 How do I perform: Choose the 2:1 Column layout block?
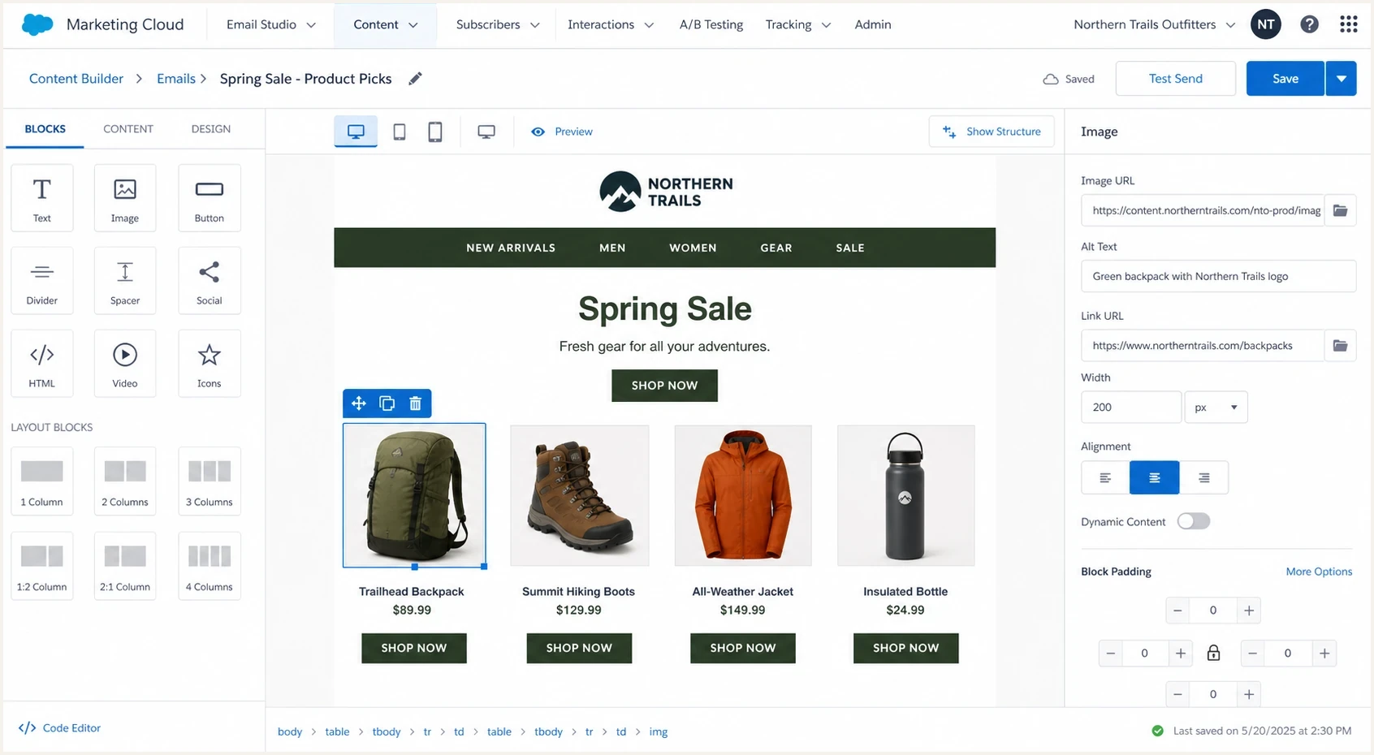tap(125, 566)
